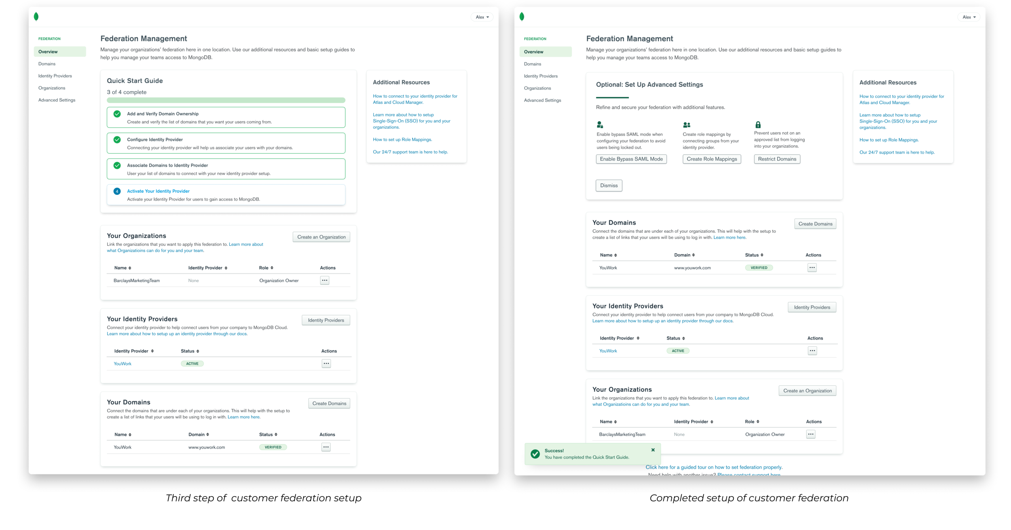Click ACTIVE status badge in left screen

[192, 364]
